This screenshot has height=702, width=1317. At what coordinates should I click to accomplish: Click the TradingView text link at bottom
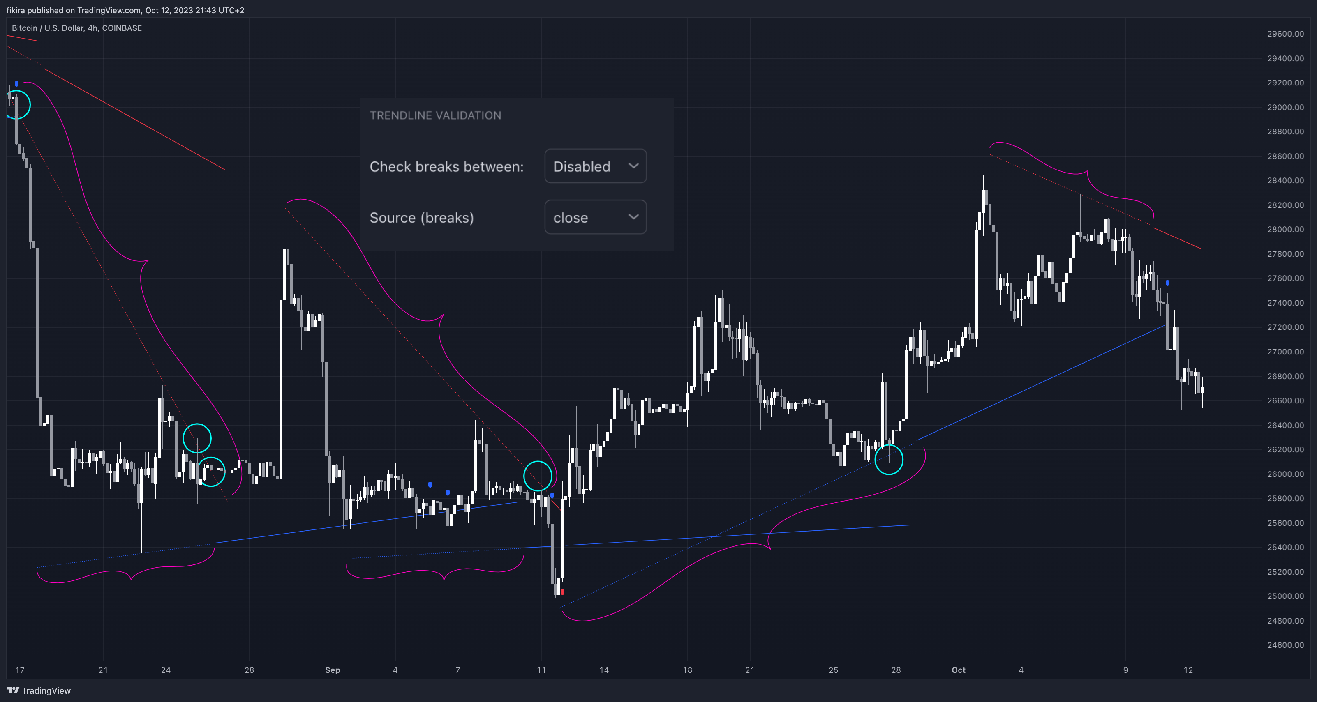tap(46, 691)
